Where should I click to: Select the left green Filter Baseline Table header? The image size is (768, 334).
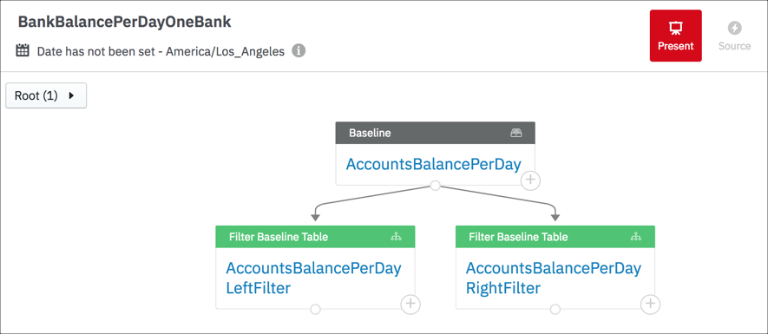[x=315, y=237]
